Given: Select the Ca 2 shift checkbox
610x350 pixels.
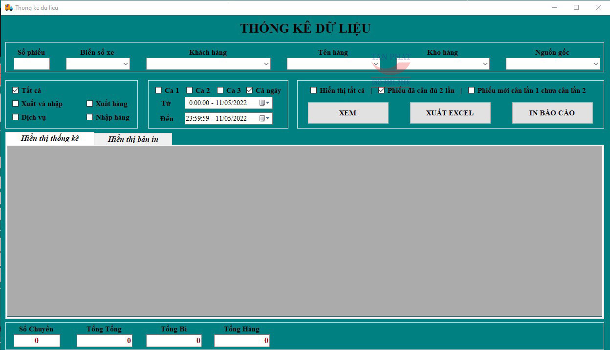Looking at the screenshot, I should [190, 90].
